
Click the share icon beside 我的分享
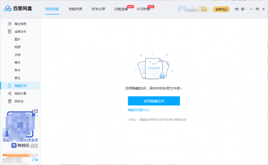pos(9,93)
